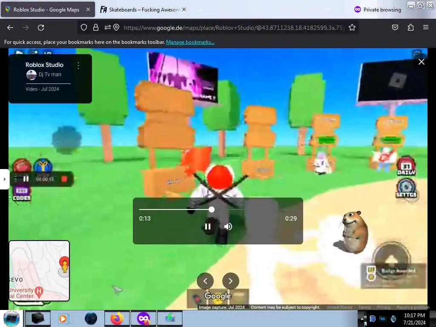The width and height of the screenshot is (436, 327).
Task: Open the extensions puzzle icon
Action: click(410, 27)
